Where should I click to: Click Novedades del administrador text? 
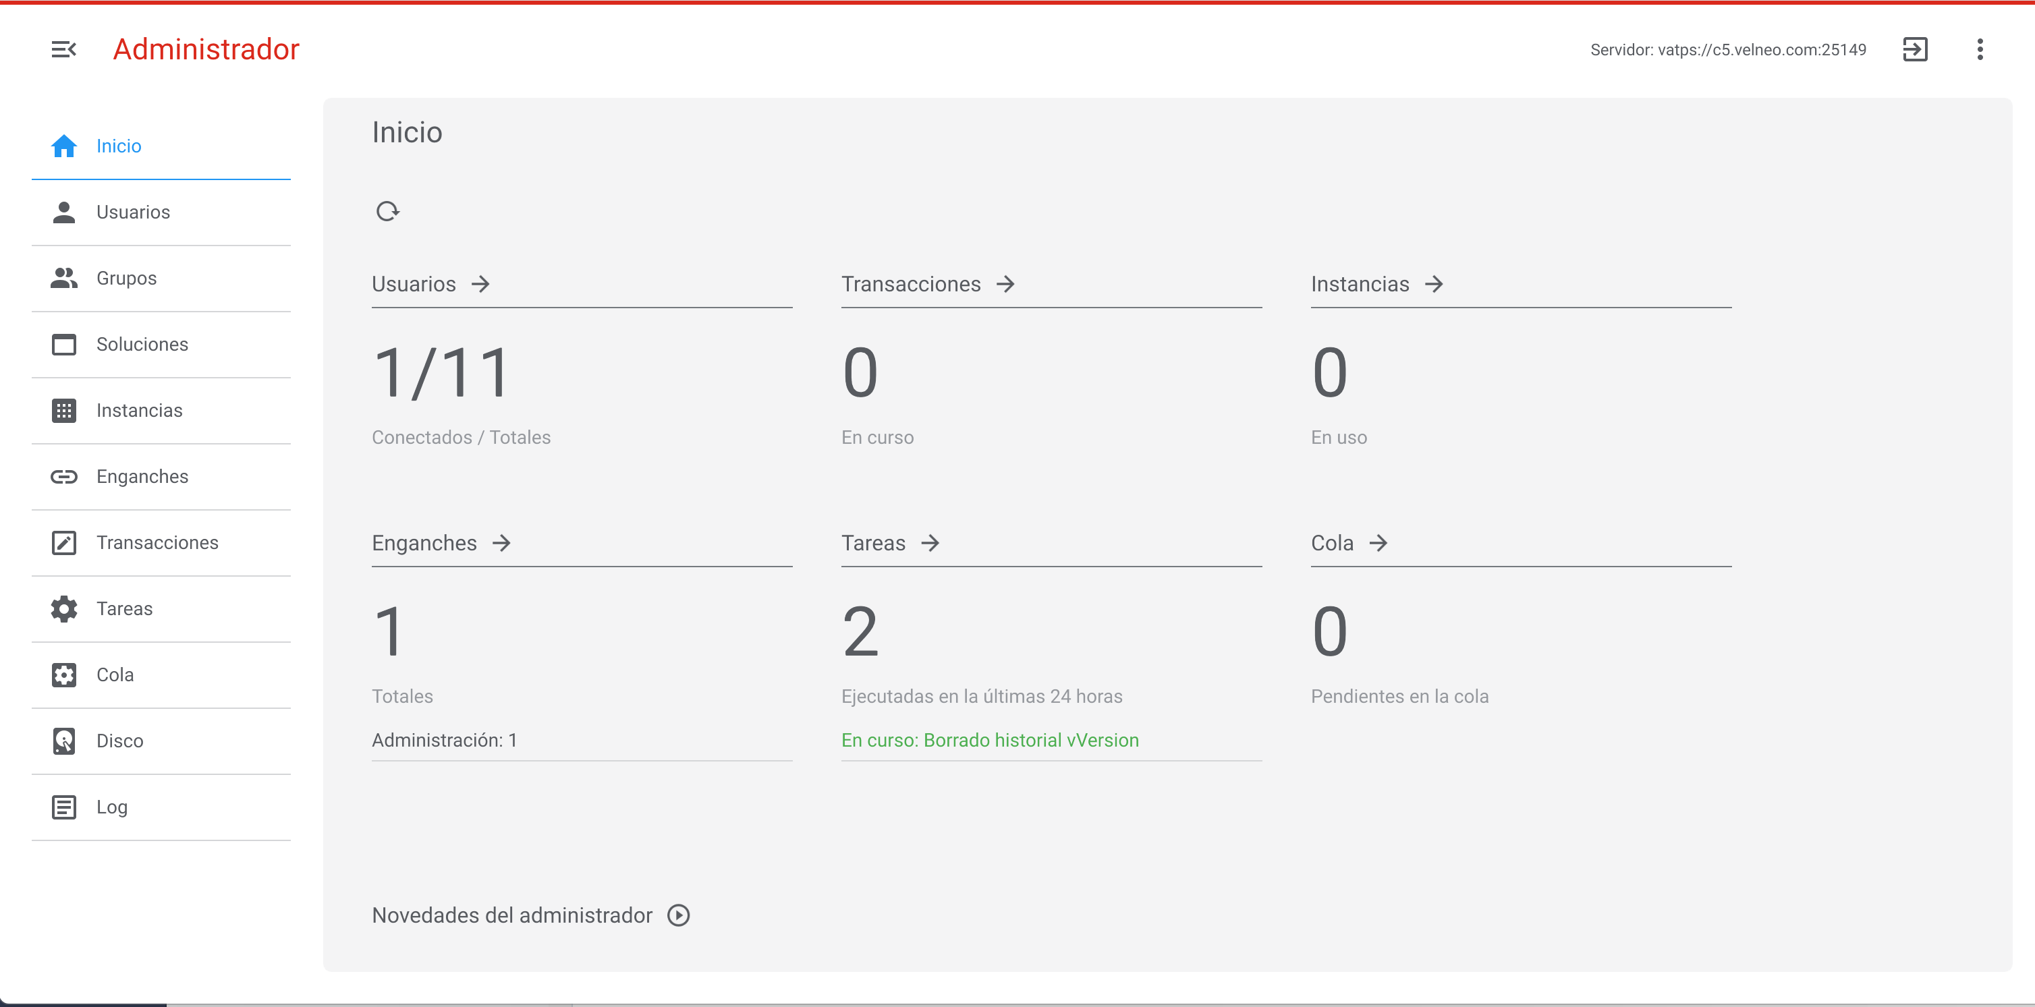click(512, 915)
